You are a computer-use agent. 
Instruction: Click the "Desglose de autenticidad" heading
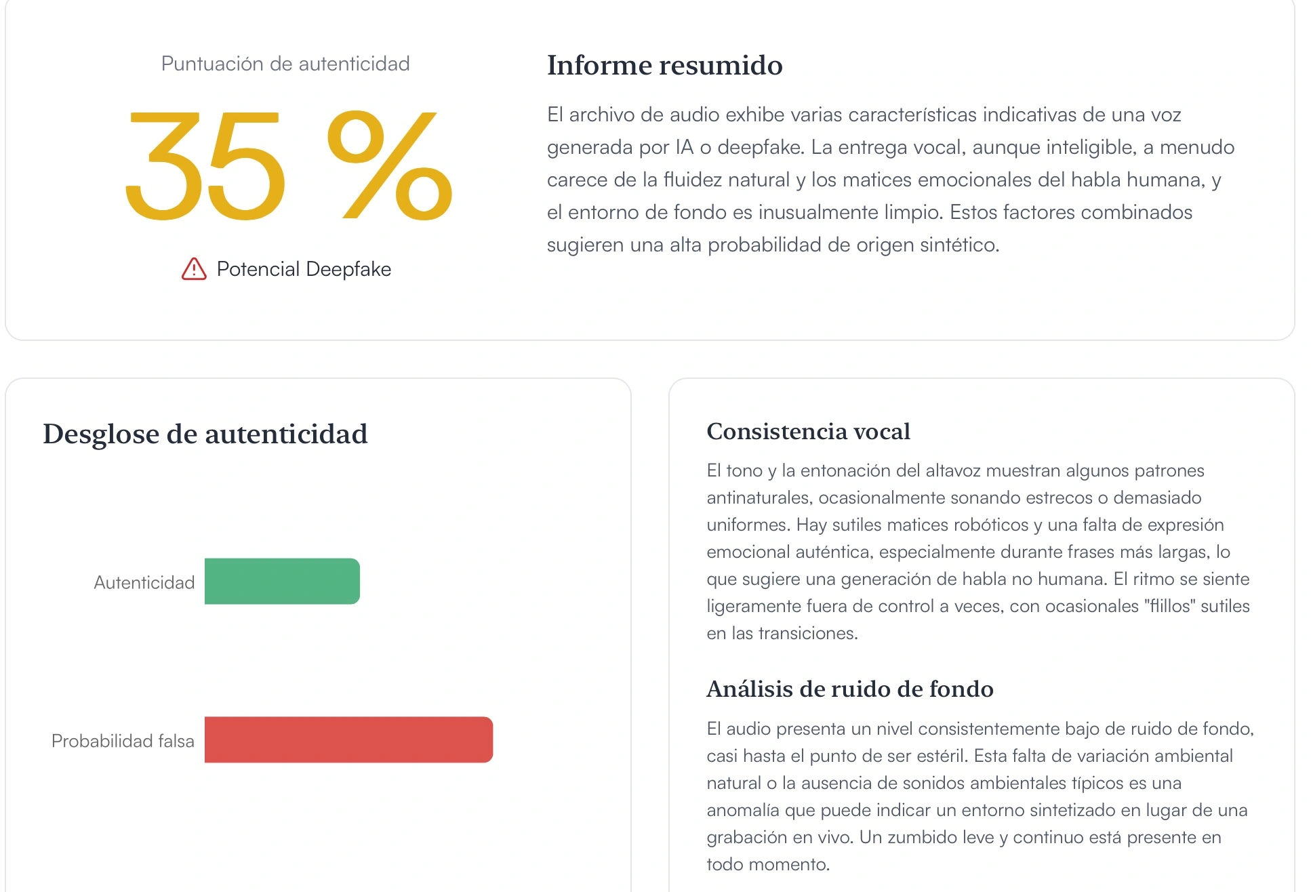coord(205,434)
